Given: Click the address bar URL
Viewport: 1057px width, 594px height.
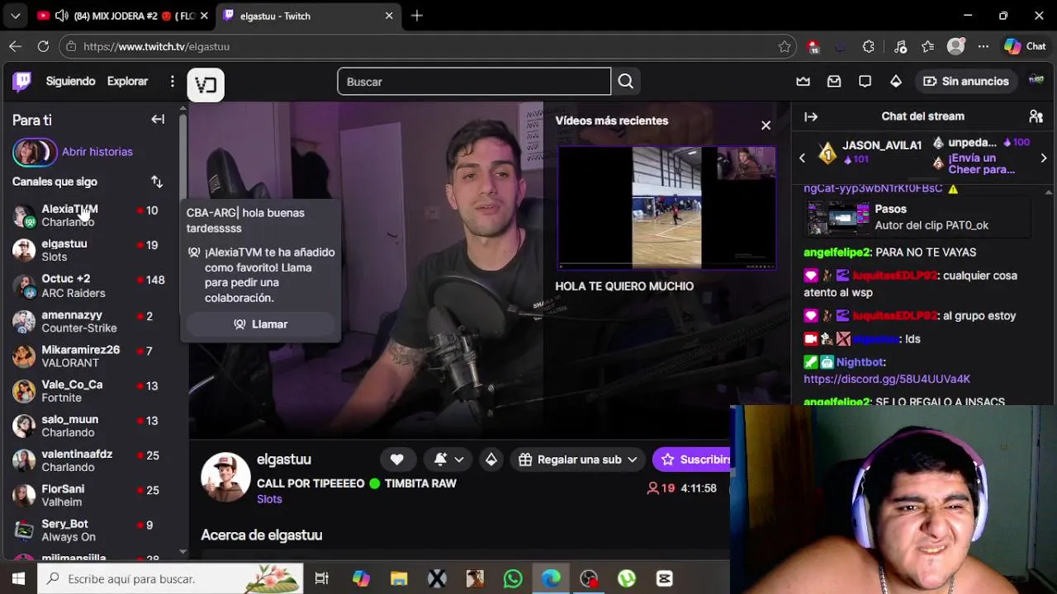Looking at the screenshot, I should (156, 46).
